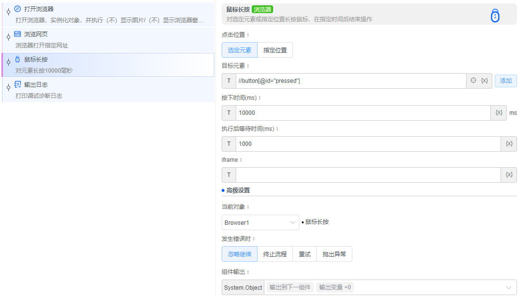
Task: Click the {x} icon in the iframe field
Action: 508,174
